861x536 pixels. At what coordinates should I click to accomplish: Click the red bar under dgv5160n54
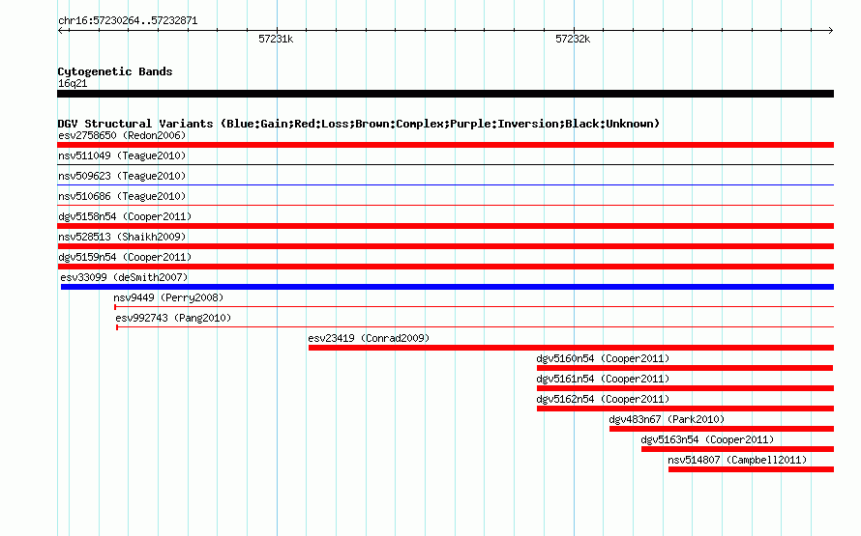[685, 368]
